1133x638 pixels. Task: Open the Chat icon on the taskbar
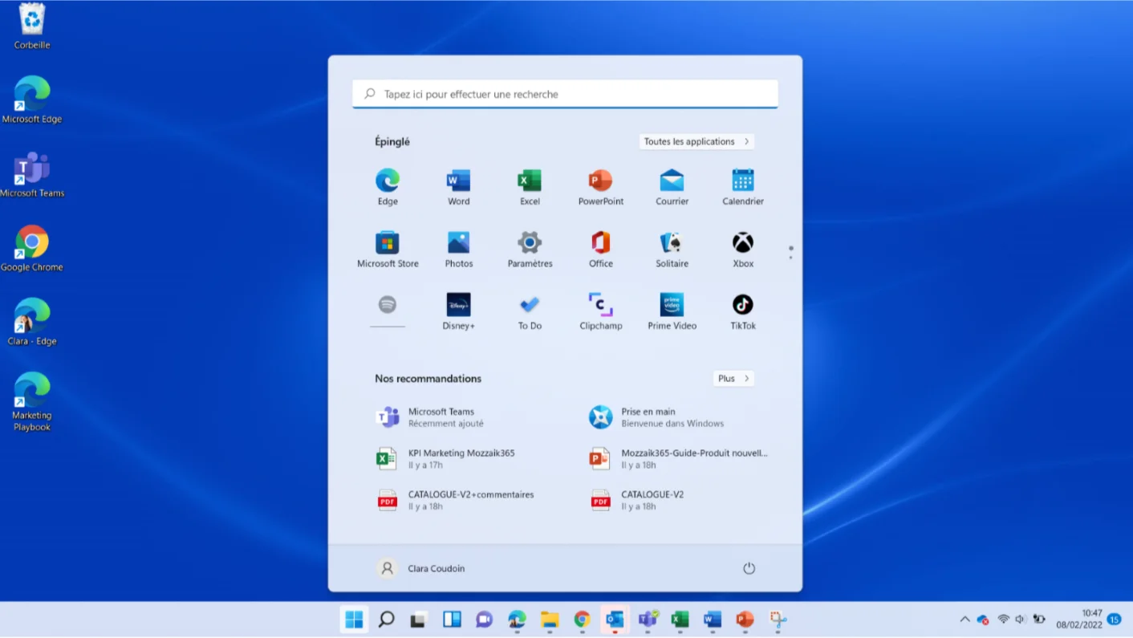point(484,620)
